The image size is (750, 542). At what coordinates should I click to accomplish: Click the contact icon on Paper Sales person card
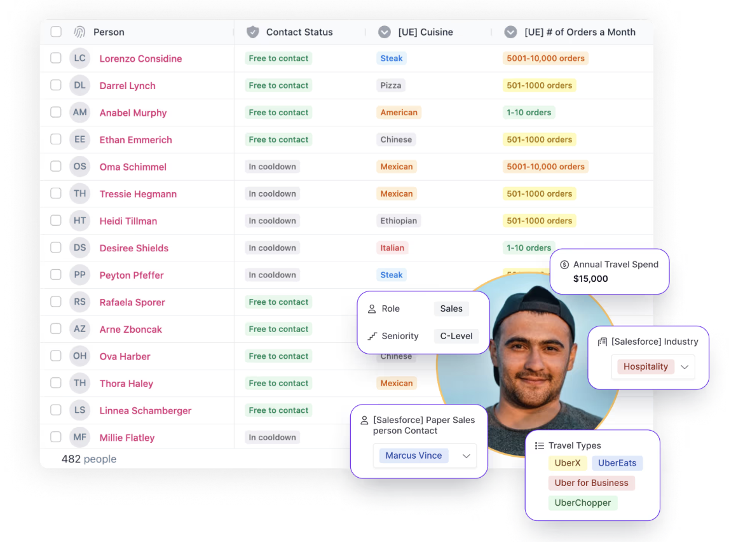[x=364, y=420]
